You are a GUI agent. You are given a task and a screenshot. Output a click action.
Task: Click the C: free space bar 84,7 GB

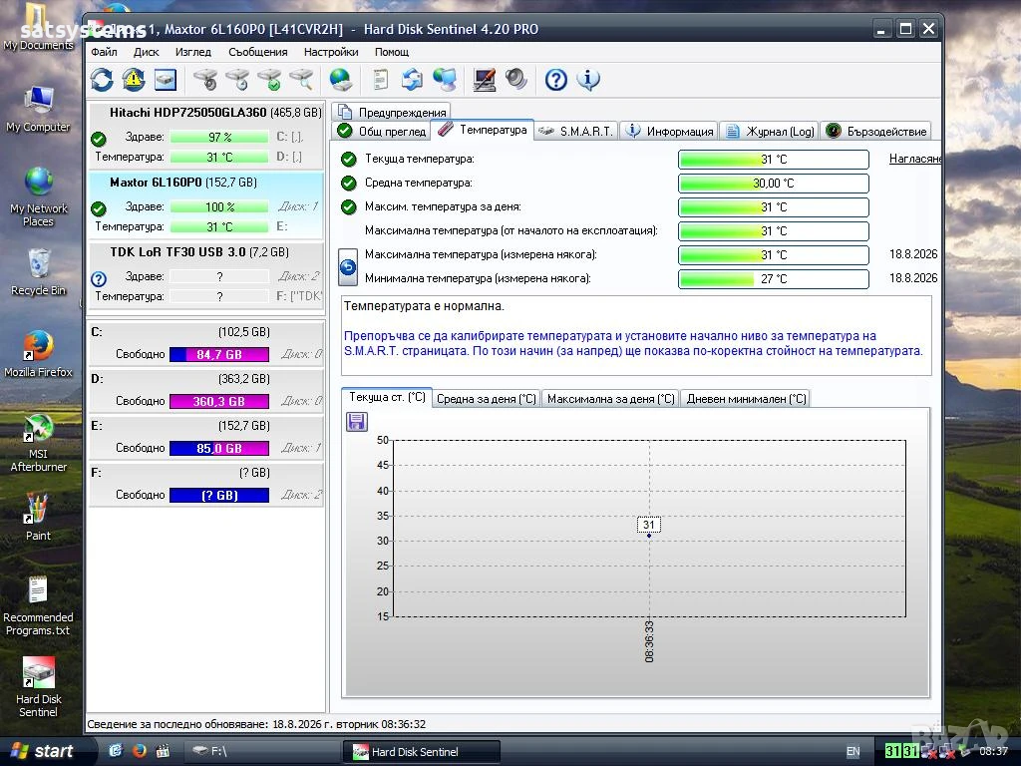click(219, 354)
